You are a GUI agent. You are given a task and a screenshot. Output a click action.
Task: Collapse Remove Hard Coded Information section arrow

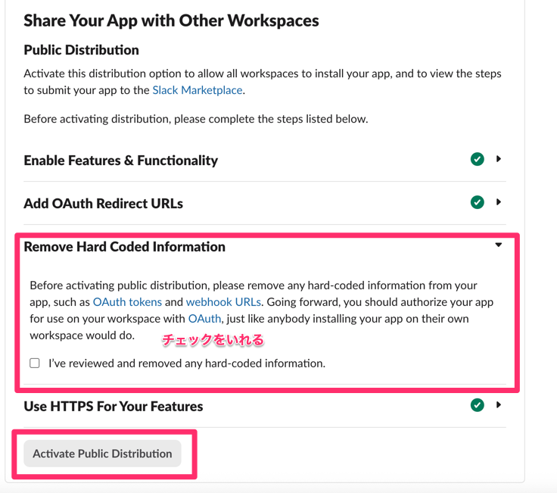499,245
